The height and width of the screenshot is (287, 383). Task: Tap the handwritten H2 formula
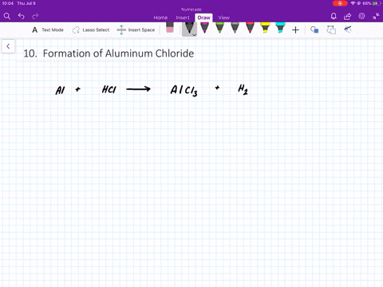tap(243, 89)
